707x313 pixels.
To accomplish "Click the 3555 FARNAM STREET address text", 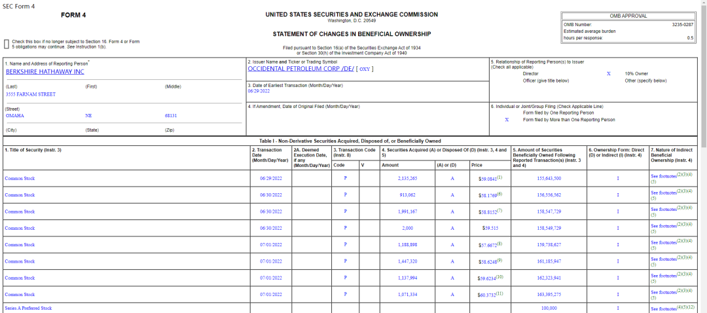I will [x=31, y=95].
